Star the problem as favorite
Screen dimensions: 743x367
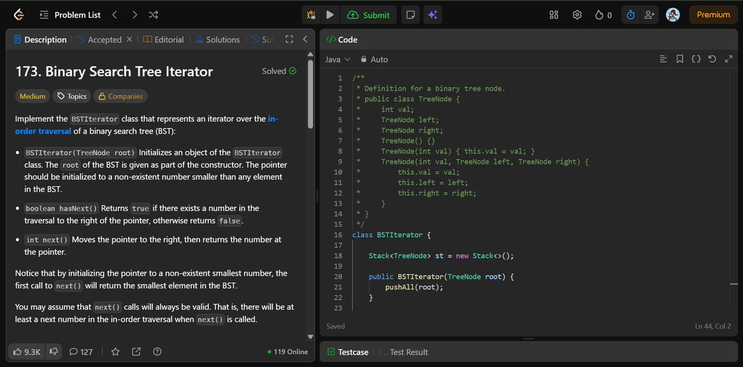coord(115,352)
